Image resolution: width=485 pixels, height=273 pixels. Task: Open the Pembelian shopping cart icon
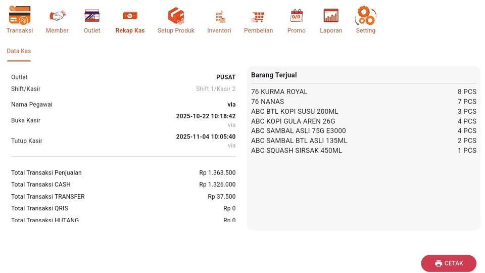258,17
